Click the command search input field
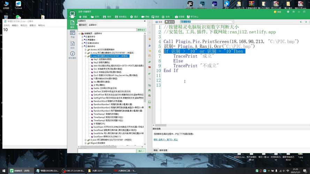Screen dimensions: 310x174 tap(107, 30)
